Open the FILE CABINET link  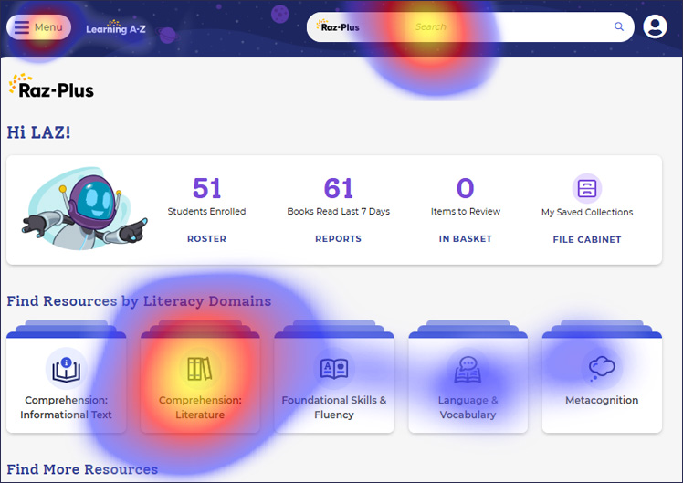pyautogui.click(x=586, y=240)
